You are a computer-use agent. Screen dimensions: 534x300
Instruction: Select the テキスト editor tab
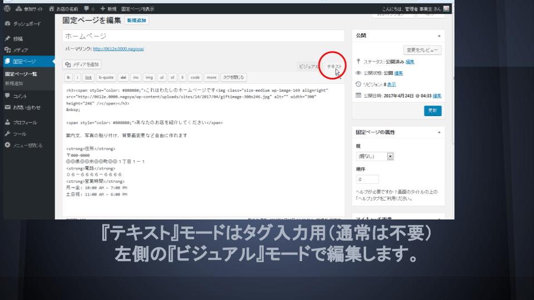point(334,66)
